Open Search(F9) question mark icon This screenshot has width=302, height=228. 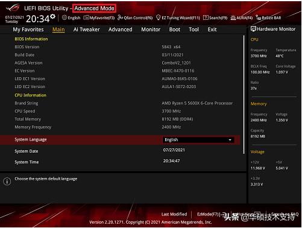coord(206,17)
